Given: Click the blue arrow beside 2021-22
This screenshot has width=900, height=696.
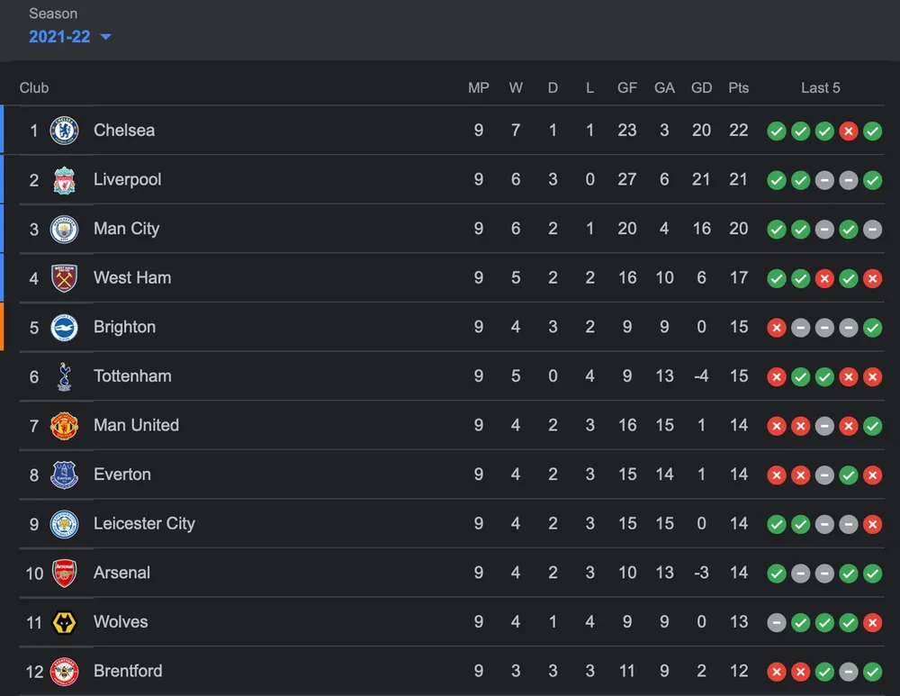Looking at the screenshot, I should tap(106, 37).
